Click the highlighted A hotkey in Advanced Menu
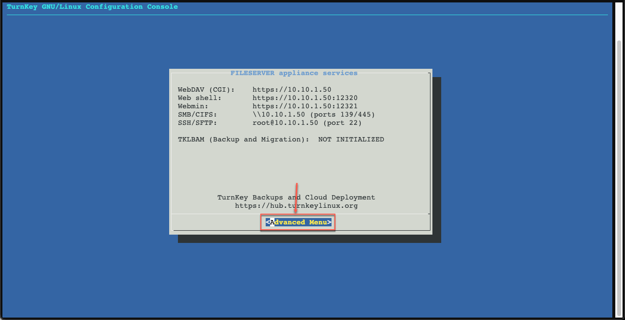Viewport: 625px width, 320px height. click(x=272, y=222)
